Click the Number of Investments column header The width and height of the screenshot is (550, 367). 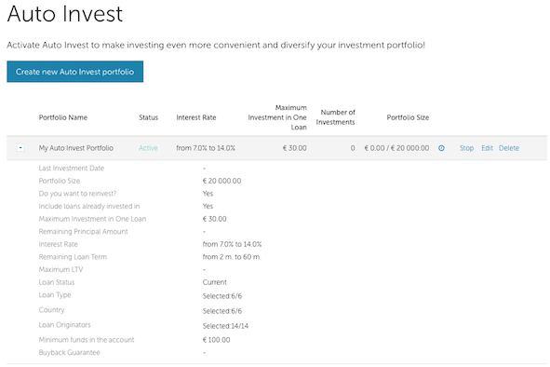pyautogui.click(x=336, y=117)
